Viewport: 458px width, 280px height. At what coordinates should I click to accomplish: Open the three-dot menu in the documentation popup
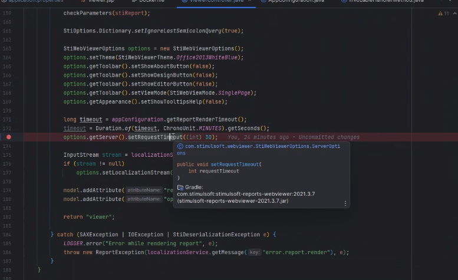345,203
